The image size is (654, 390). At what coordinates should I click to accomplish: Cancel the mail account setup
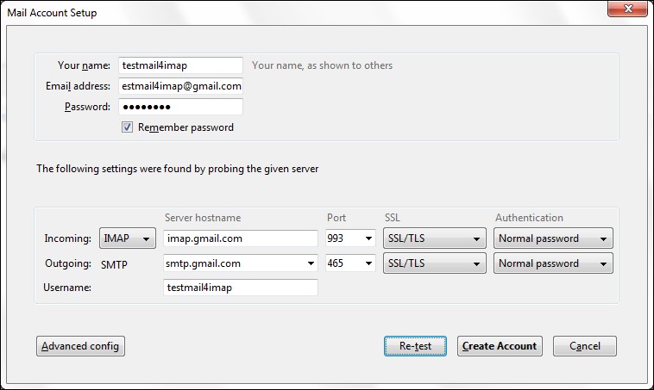585,346
